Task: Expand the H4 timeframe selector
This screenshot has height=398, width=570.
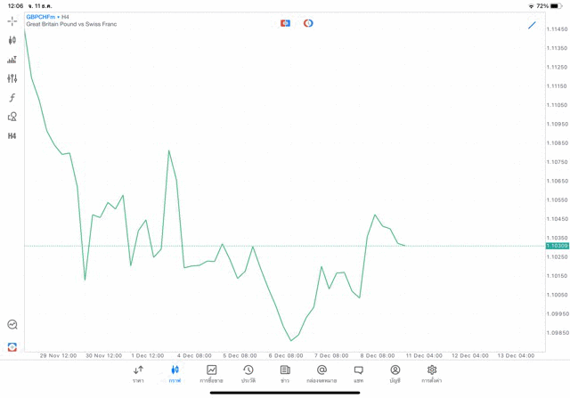Action: 12,136
